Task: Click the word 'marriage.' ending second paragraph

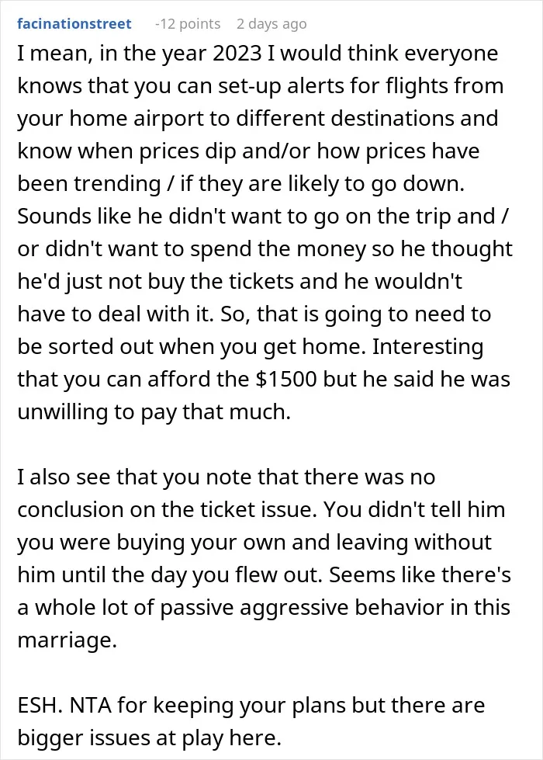Action: (x=67, y=640)
